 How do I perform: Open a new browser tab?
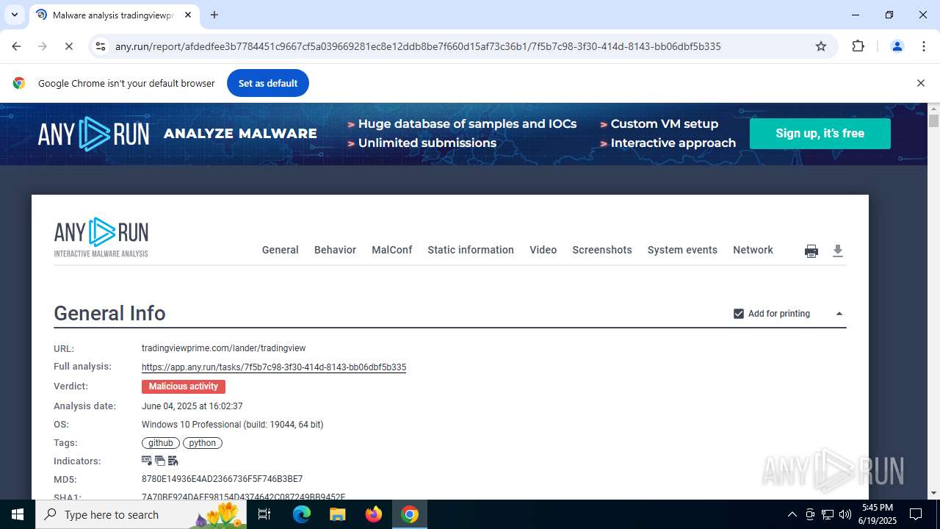pyautogui.click(x=214, y=15)
